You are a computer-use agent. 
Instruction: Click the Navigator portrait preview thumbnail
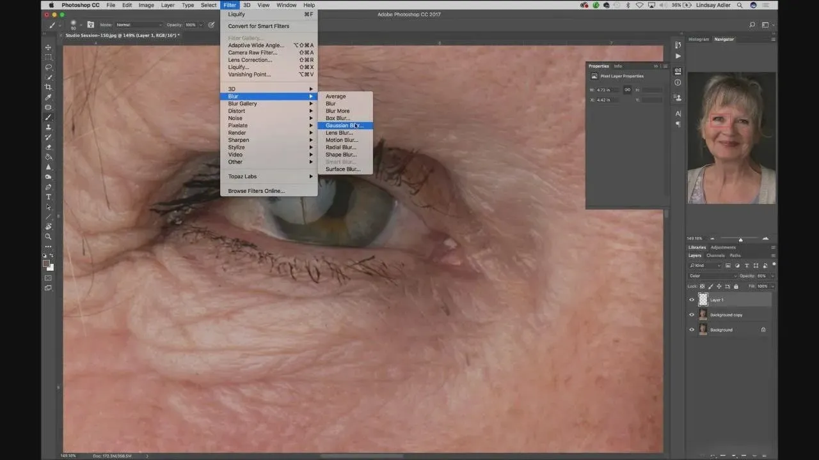point(731,138)
